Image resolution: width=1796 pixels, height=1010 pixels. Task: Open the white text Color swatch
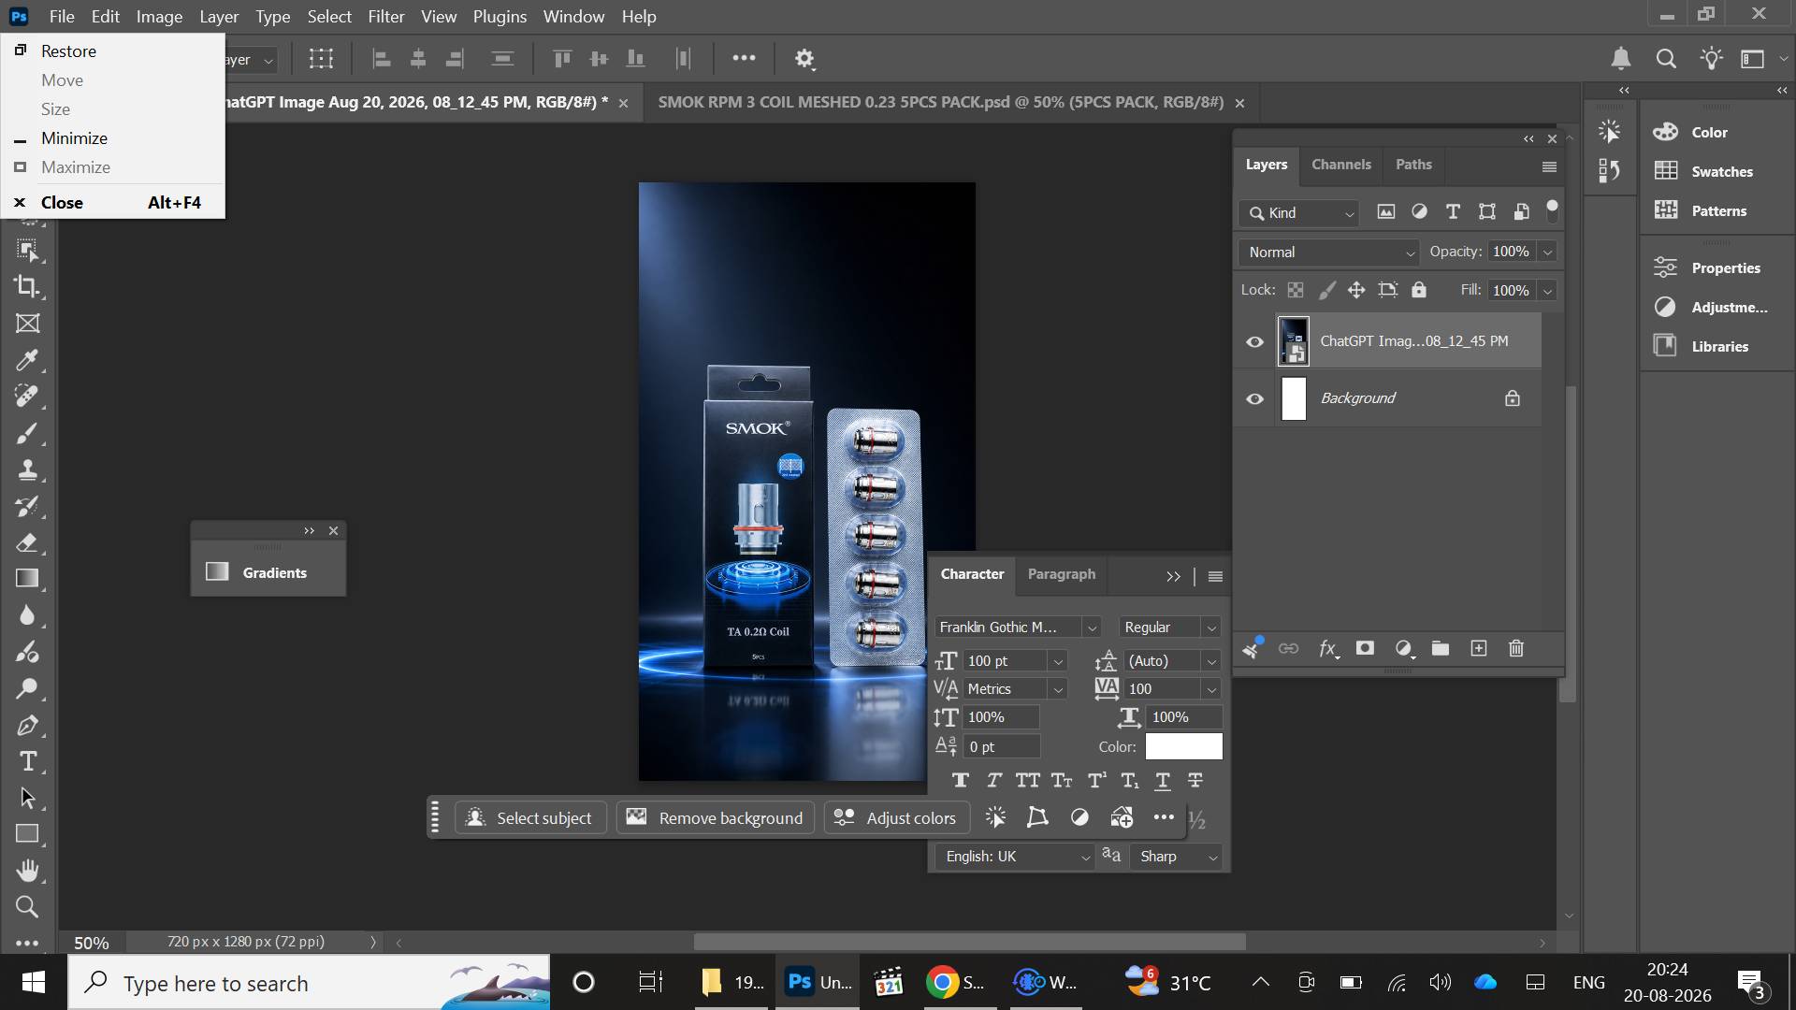1183,746
